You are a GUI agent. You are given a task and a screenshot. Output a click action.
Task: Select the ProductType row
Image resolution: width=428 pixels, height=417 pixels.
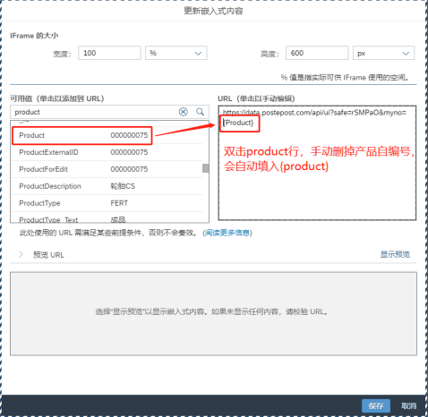(x=107, y=203)
